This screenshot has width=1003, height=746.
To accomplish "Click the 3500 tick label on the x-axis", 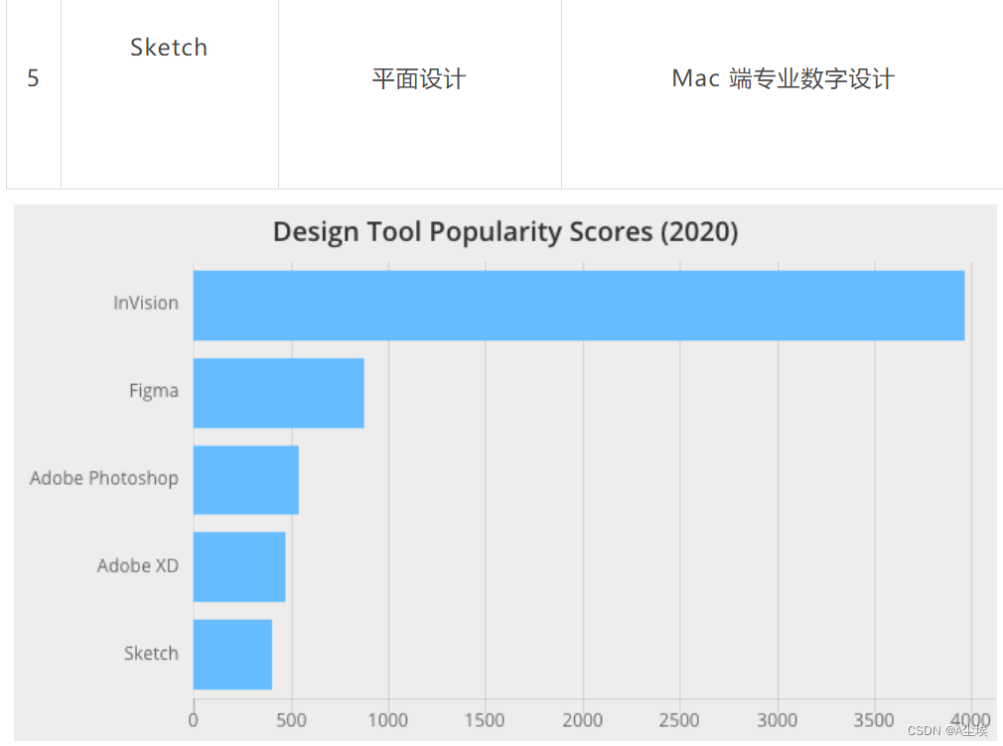I will point(874,720).
